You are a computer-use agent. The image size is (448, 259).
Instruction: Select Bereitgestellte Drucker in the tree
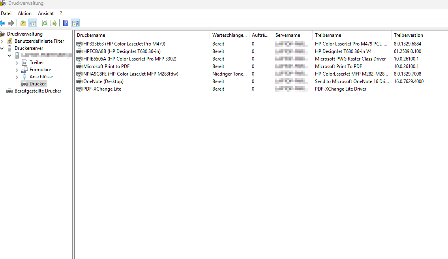(x=38, y=91)
